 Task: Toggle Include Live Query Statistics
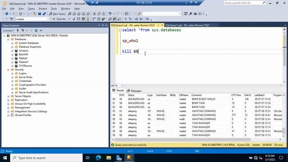click(x=99, y=19)
